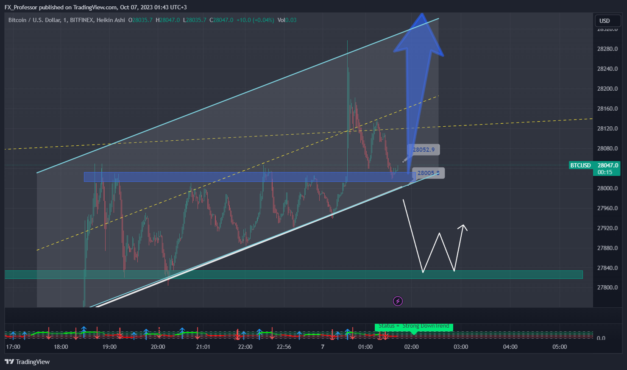Click the 21:01 time axis label
The image size is (627, 370).
[x=203, y=347]
